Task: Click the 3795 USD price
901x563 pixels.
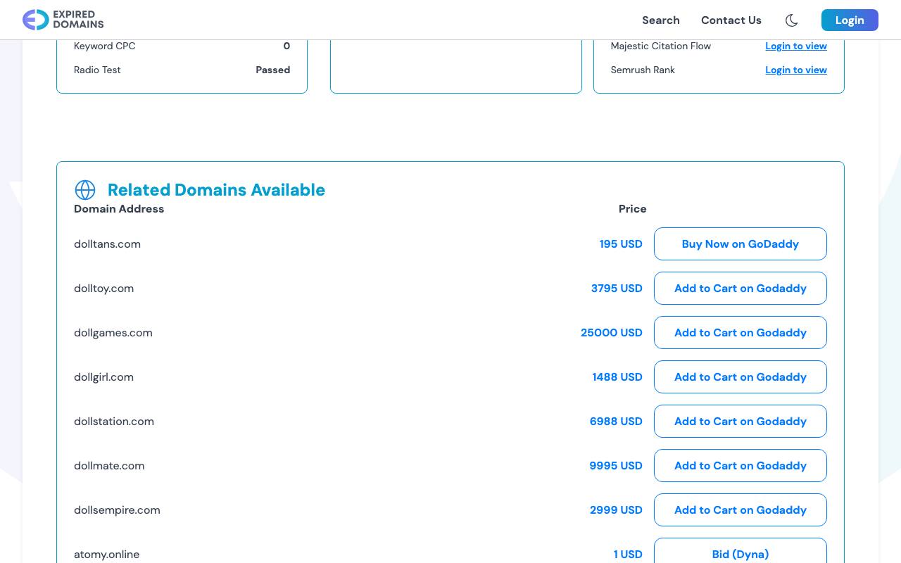Action: click(617, 289)
